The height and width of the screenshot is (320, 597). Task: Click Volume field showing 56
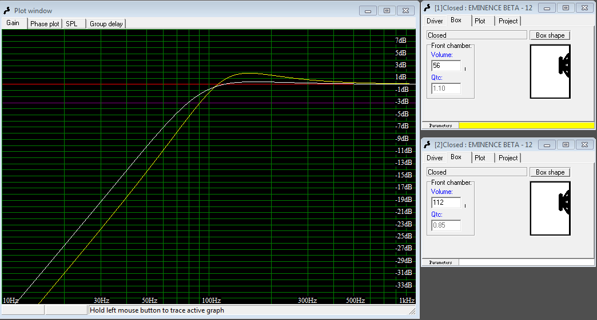tap(446, 66)
